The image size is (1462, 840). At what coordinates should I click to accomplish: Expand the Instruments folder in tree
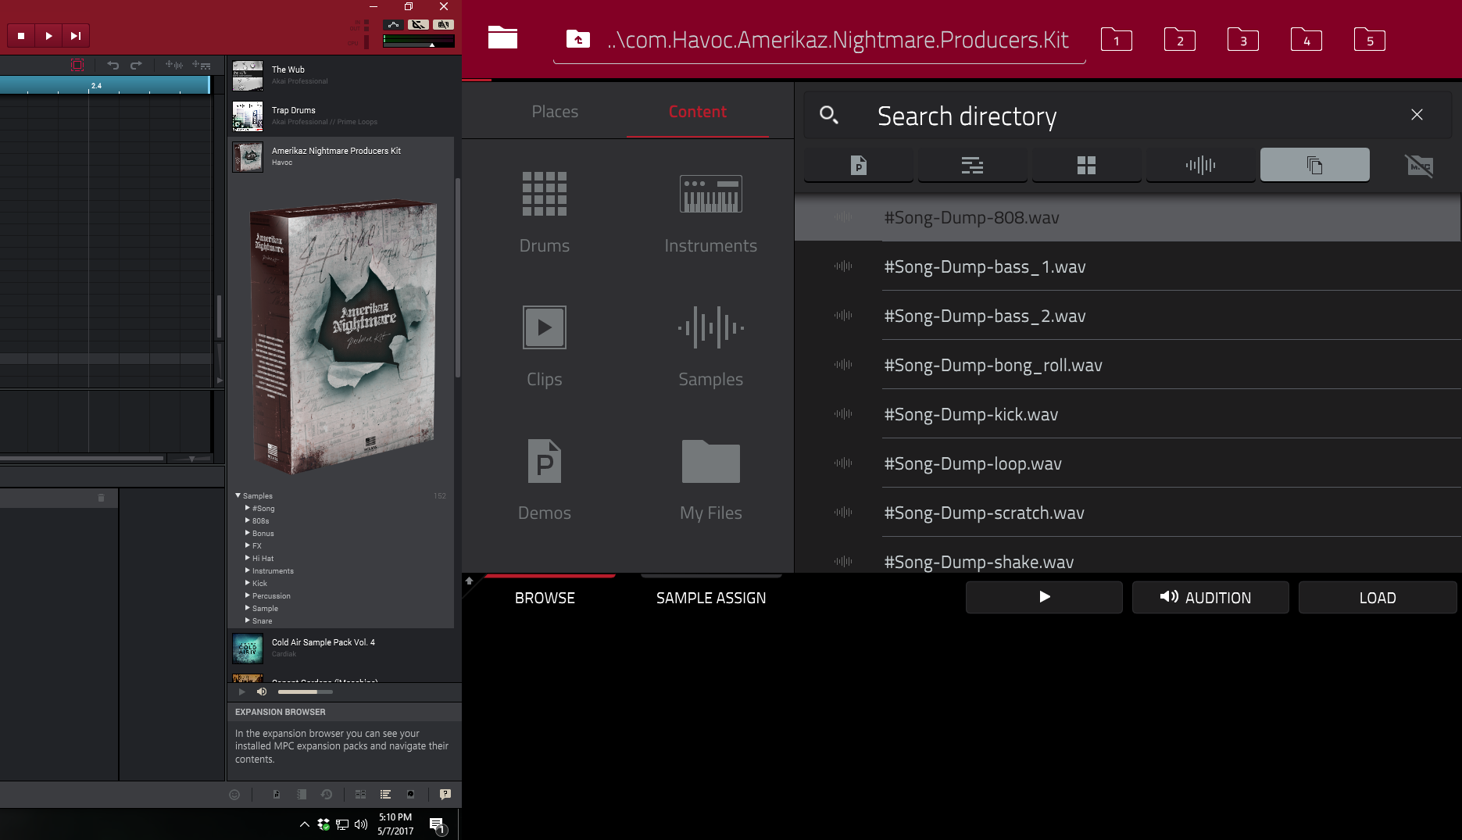click(x=248, y=570)
